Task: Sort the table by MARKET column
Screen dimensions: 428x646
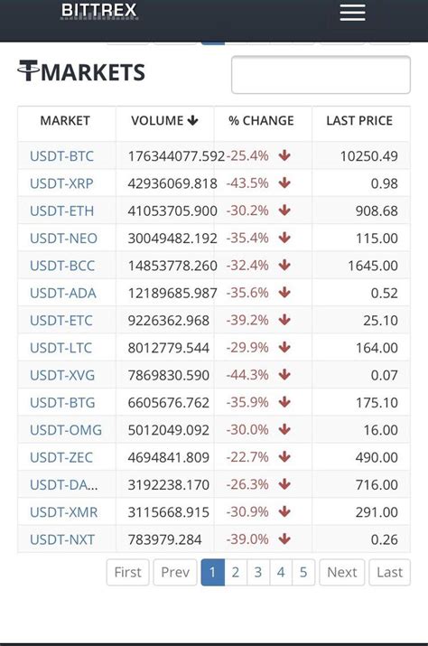Action: [65, 121]
